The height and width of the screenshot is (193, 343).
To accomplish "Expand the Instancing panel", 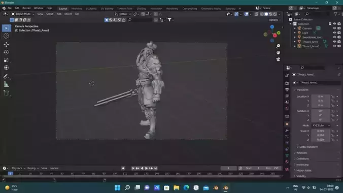I will coord(302,165).
